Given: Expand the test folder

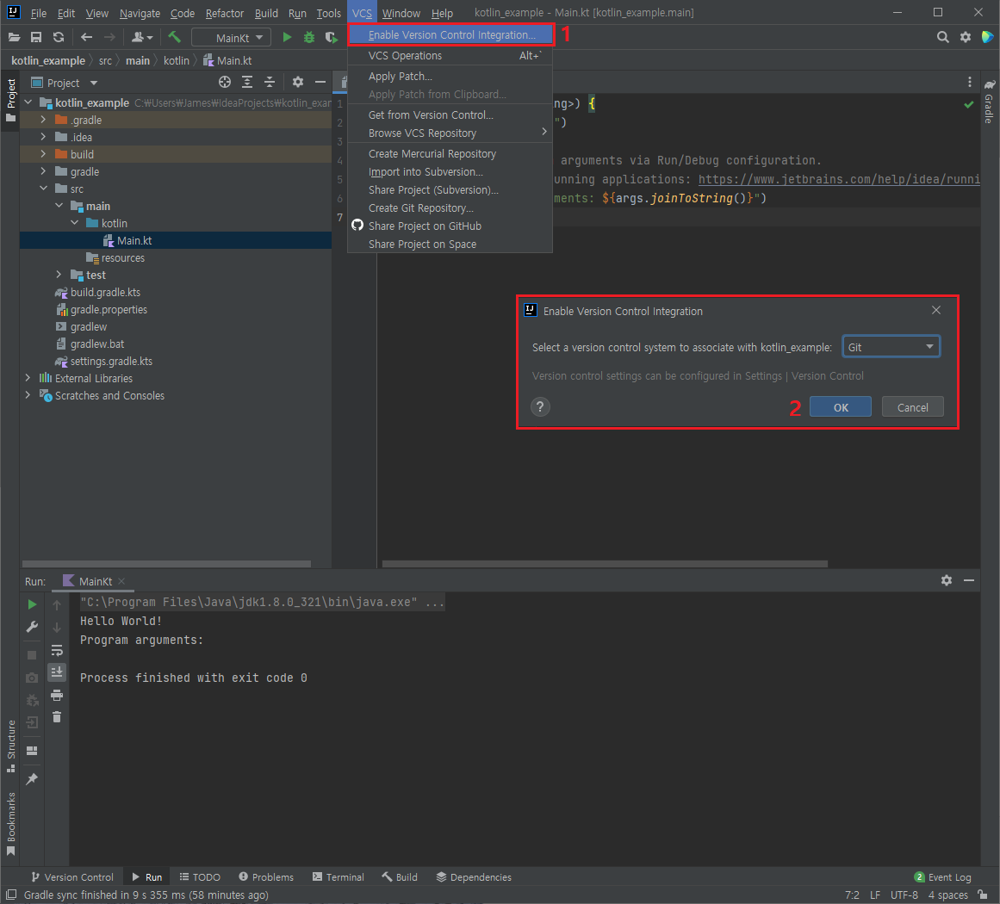Looking at the screenshot, I should click(x=59, y=274).
